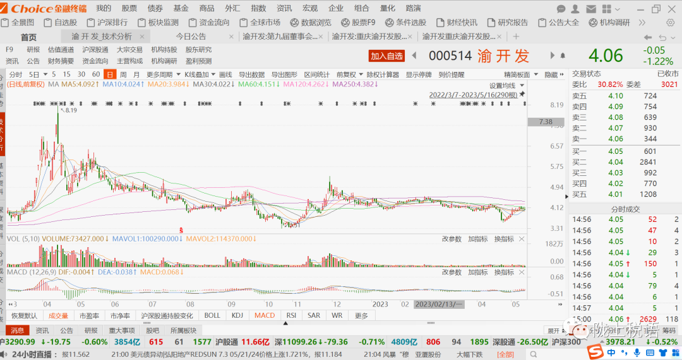Show more toolbar shortcuts double-chevron
This screenshot has height=360, width=682.
tap(642, 23)
